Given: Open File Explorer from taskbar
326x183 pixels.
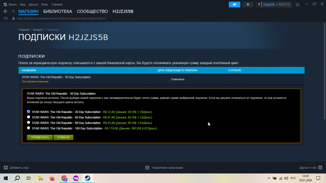Looking at the screenshot, I should point(41,178).
